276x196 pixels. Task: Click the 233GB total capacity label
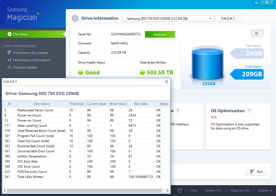point(209,84)
